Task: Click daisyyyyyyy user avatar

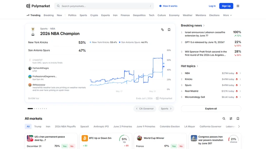Action: point(30,85)
